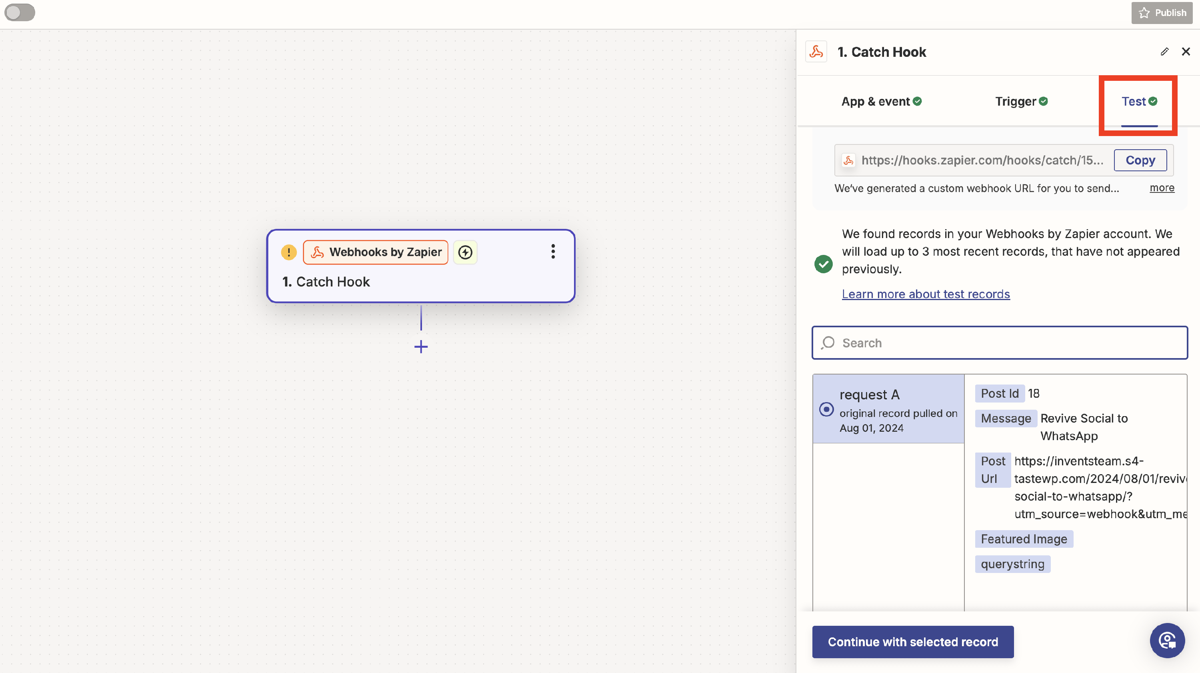Toggle the Zap on/off switch
This screenshot has width=1200, height=673.
pyautogui.click(x=20, y=12)
